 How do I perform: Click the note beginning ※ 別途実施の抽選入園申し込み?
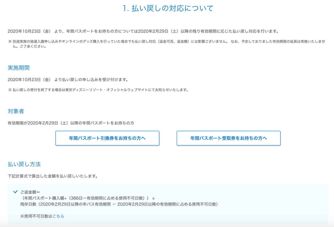tap(167, 44)
